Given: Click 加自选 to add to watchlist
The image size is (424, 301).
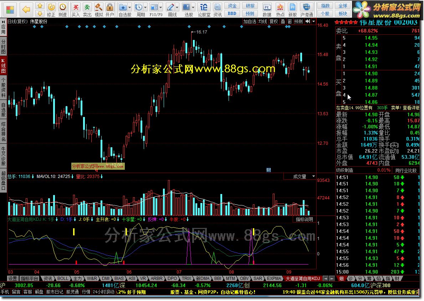Looking at the screenshot, I should 250,21.
